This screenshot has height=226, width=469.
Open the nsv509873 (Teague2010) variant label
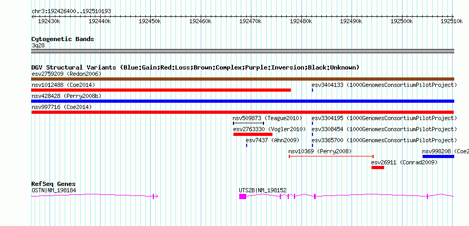click(267, 118)
